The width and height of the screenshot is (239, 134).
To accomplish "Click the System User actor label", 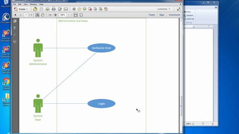I will 38,118.
